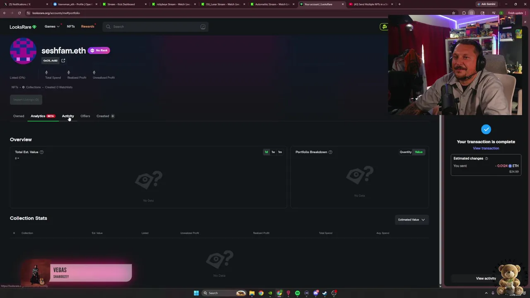Open the Games dropdown menu
Viewport: 530px width, 298px height.
tap(52, 26)
